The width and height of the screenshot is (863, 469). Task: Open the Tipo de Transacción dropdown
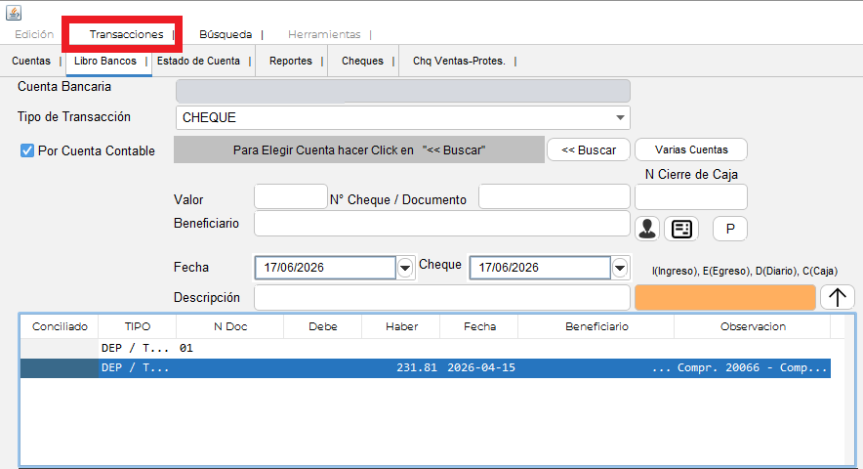click(x=620, y=117)
